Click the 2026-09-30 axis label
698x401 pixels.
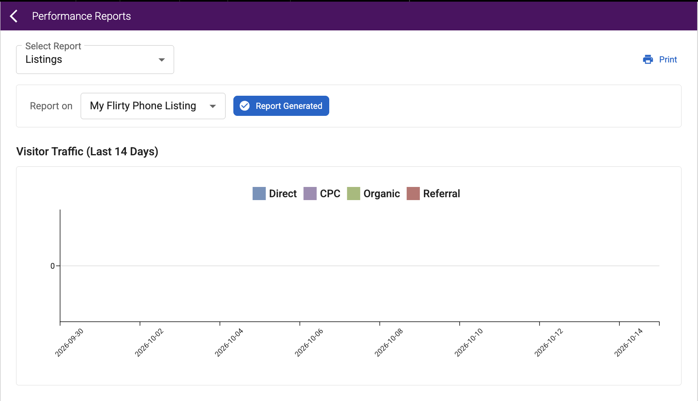[69, 342]
